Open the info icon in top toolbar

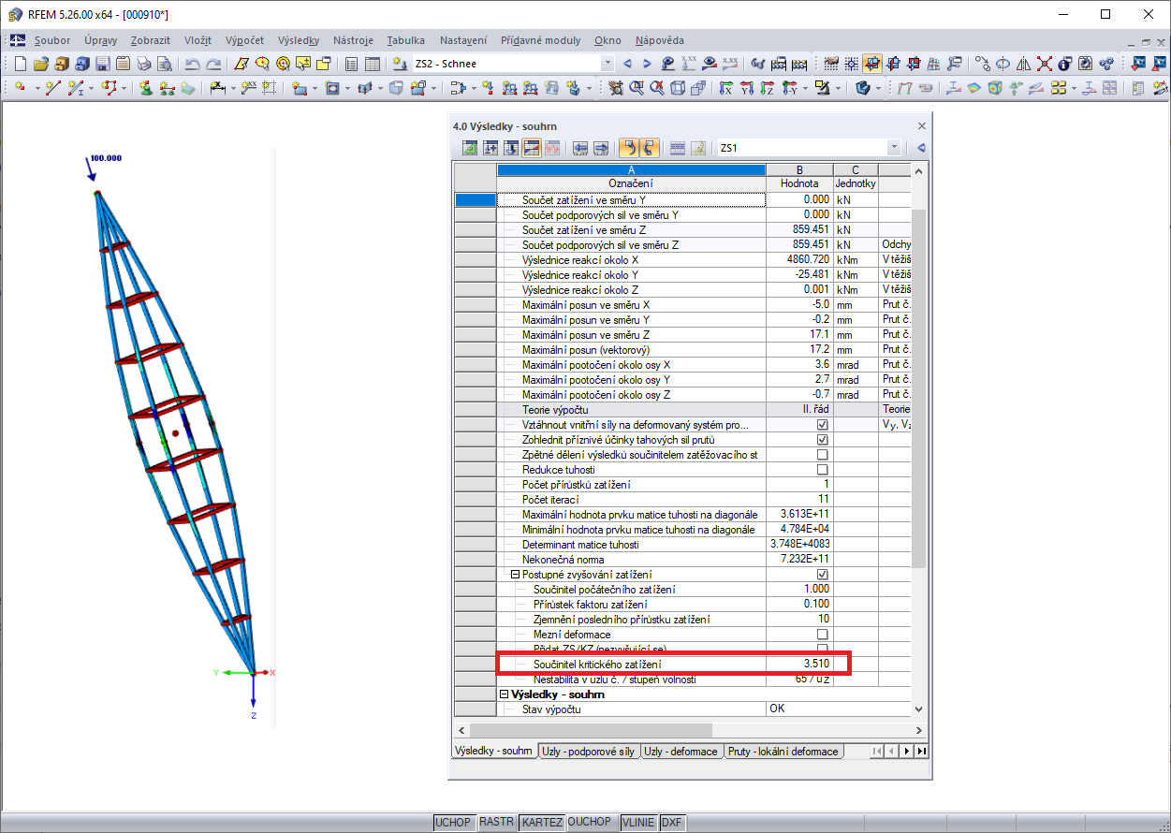coord(1064,64)
